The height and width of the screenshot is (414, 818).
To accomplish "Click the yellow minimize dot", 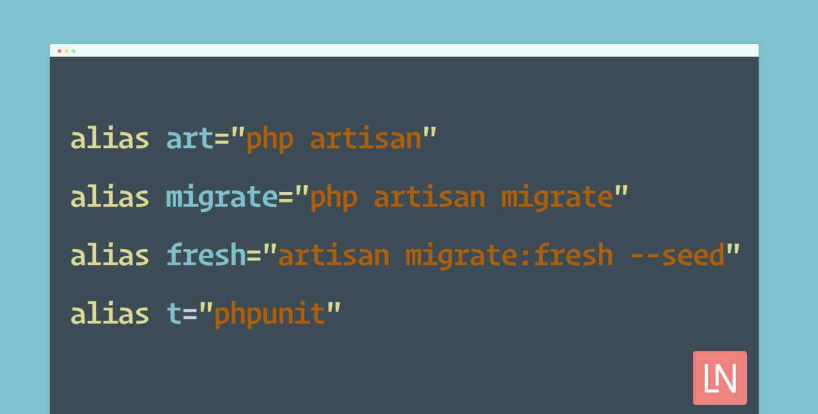I will click(x=67, y=51).
